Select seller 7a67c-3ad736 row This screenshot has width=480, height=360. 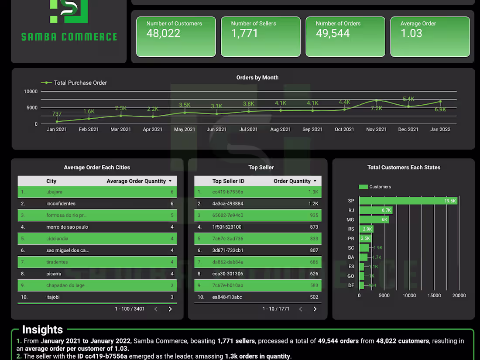258,238
